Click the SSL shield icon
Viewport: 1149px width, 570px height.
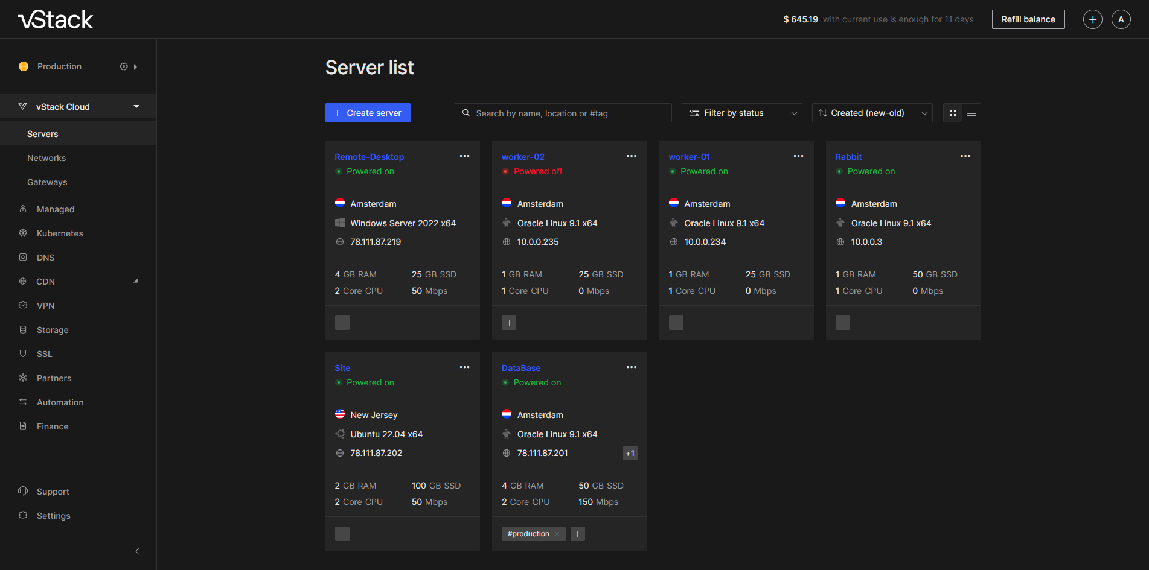coord(23,353)
